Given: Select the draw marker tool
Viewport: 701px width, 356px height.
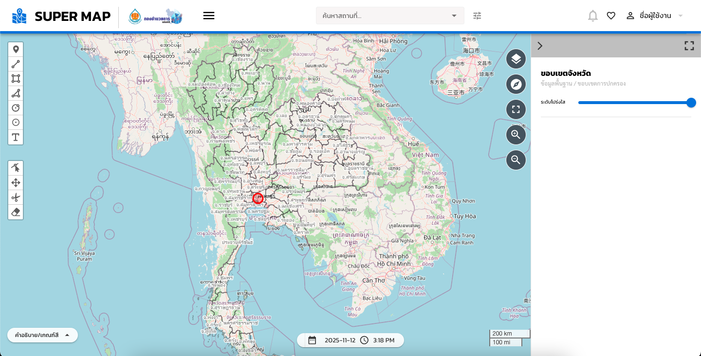Looking at the screenshot, I should pyautogui.click(x=16, y=50).
